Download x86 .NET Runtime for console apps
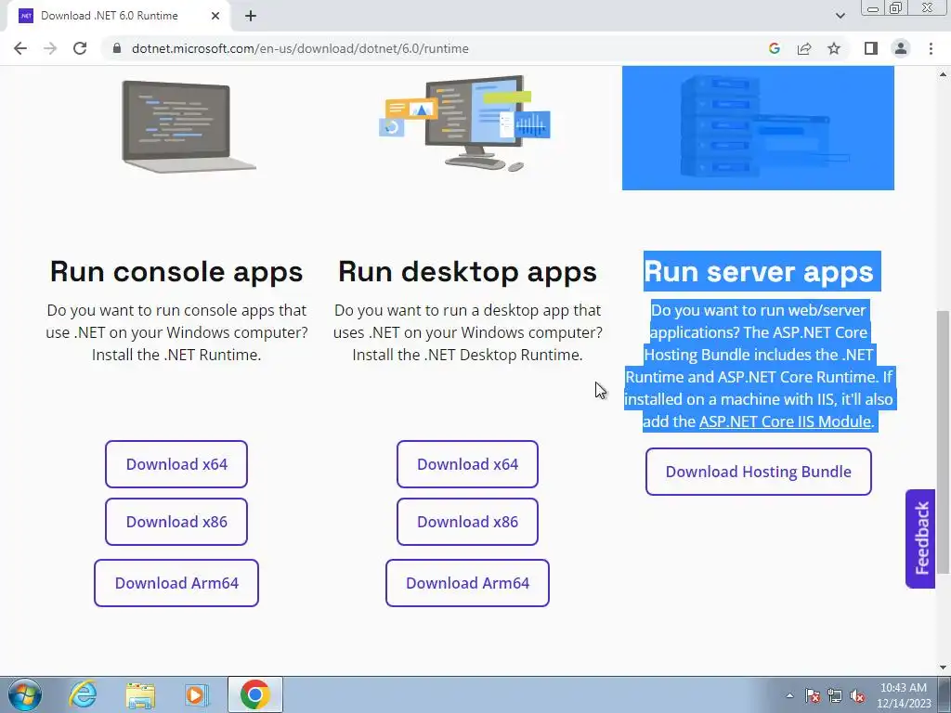Viewport: 951px width, 713px height. click(x=176, y=522)
